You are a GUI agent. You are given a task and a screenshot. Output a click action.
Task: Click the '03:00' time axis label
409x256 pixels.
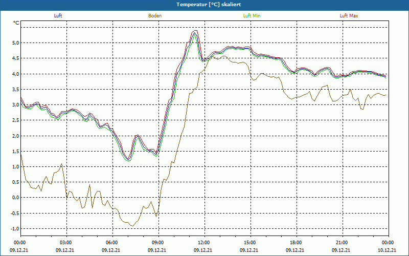click(x=67, y=243)
